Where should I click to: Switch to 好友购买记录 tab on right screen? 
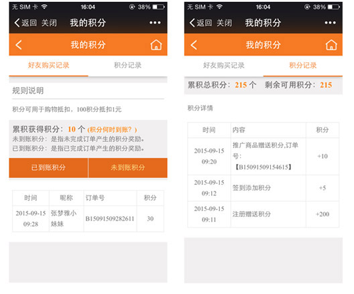tap(224, 66)
